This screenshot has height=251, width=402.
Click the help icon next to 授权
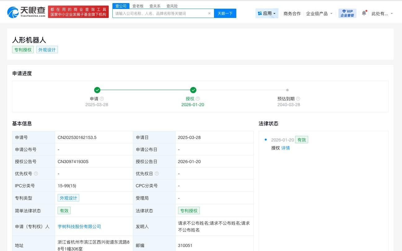[x=198, y=98]
